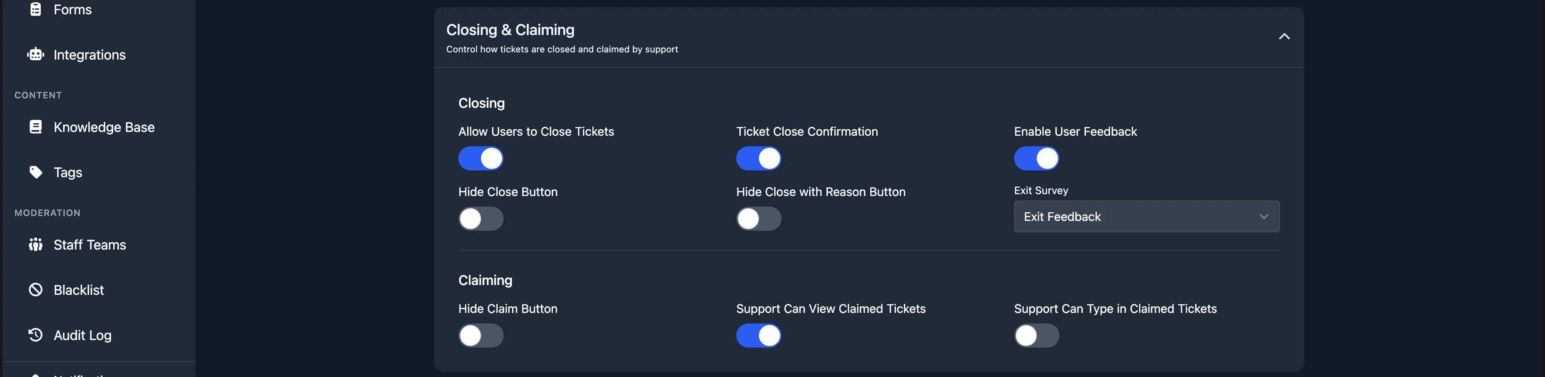Click the Staff Teams people icon
Screen dimensions: 1545x377
35,245
